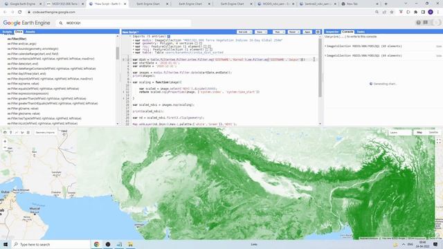Image resolution: width=443 pixels, height=249 pixels.
Task: Open browser extensions puzzle icon
Action: [x=415, y=12]
